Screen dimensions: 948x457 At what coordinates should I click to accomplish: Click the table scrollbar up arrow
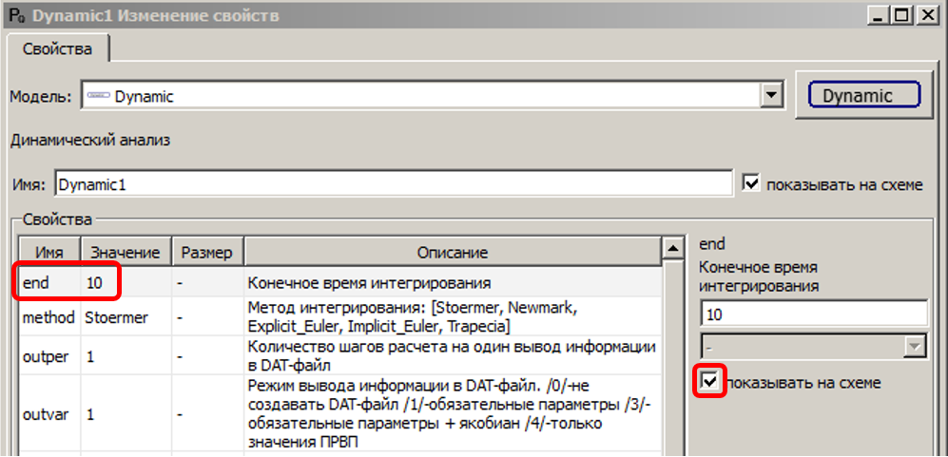point(673,250)
